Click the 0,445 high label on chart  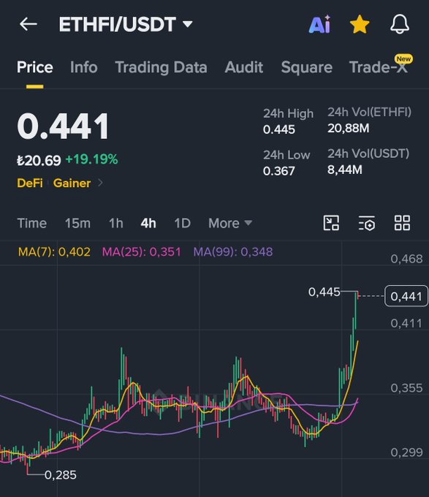coord(324,292)
